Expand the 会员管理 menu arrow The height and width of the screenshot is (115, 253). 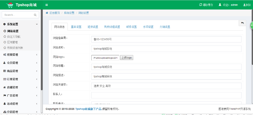point(37,63)
